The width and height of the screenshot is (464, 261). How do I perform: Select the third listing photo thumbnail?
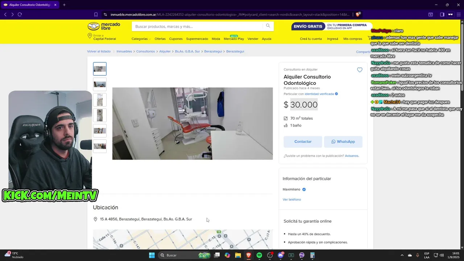coord(100,100)
